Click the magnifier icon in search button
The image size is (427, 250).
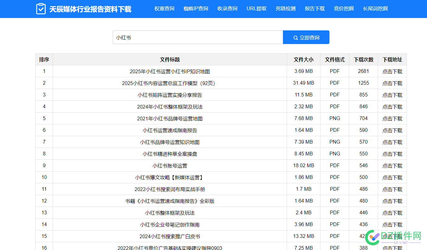295,38
